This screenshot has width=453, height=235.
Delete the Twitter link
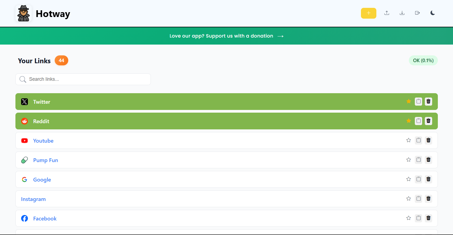tap(428, 101)
